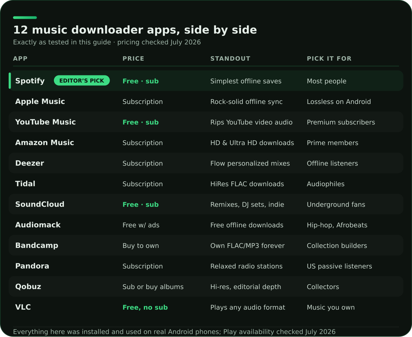The width and height of the screenshot is (412, 337).
Task: Click 'Own FLAC/MP3 forever' standout text
Action: (248, 246)
